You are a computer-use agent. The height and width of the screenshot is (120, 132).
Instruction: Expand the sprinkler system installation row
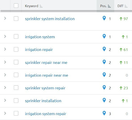coord(5,18)
